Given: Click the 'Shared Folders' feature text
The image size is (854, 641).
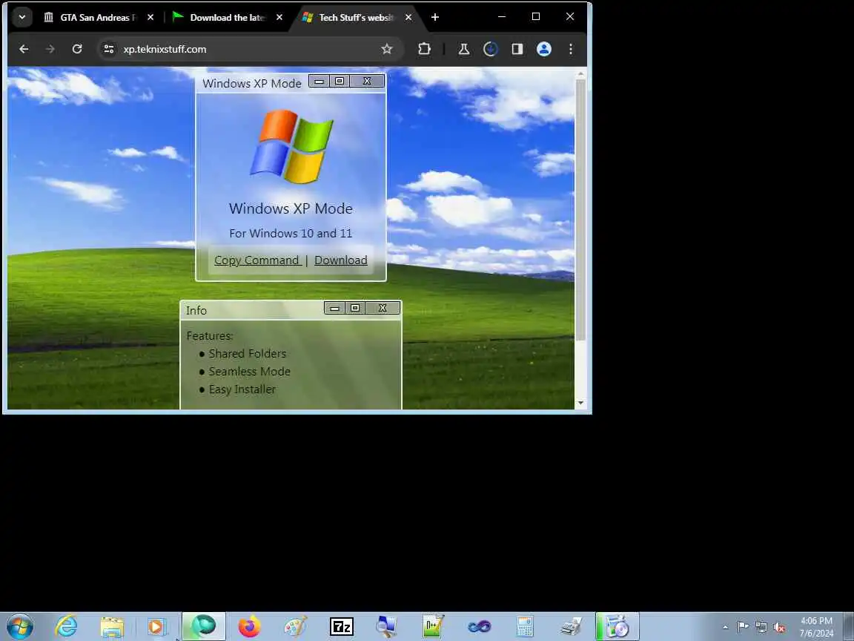Looking at the screenshot, I should 248,354.
